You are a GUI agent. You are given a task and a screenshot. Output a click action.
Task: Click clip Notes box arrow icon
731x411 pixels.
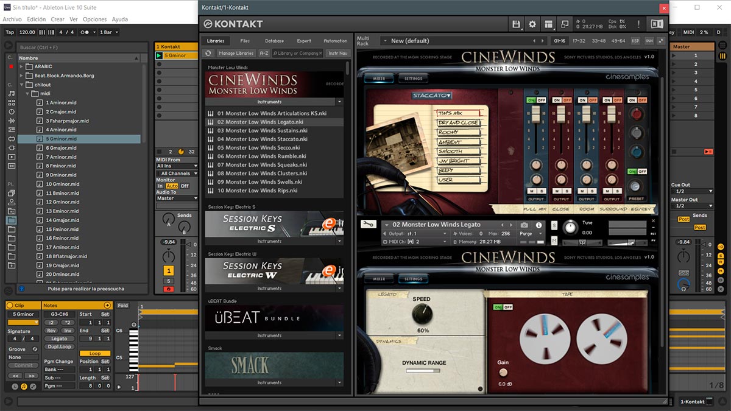tap(107, 305)
